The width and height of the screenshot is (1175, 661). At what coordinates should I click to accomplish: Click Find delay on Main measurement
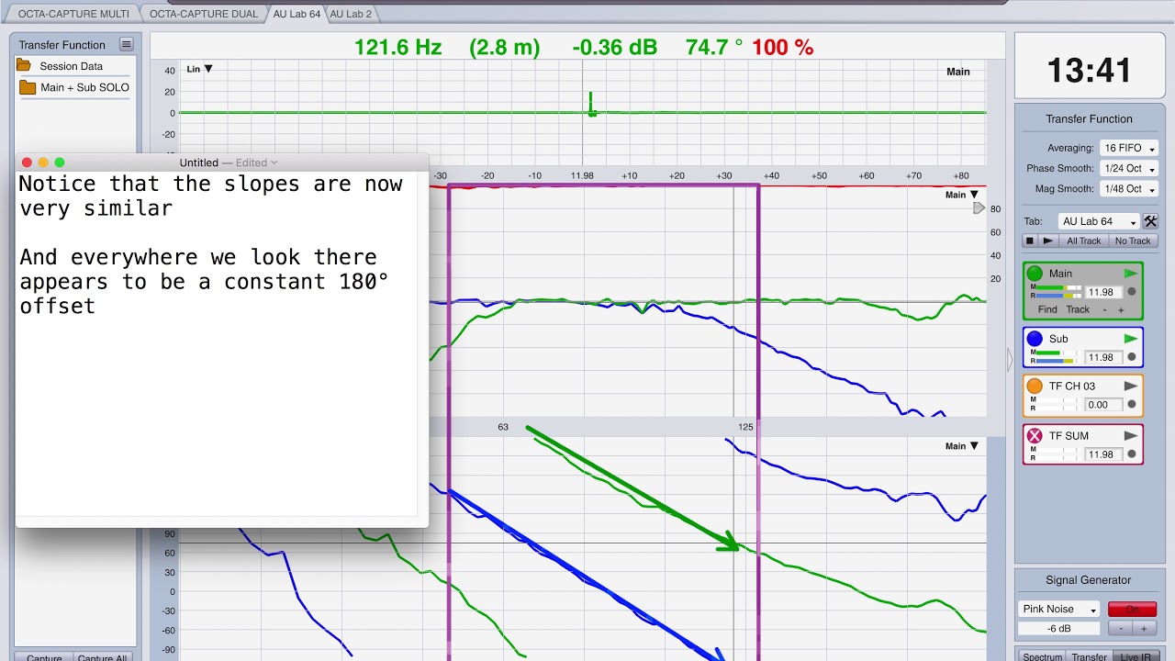[x=1047, y=309]
